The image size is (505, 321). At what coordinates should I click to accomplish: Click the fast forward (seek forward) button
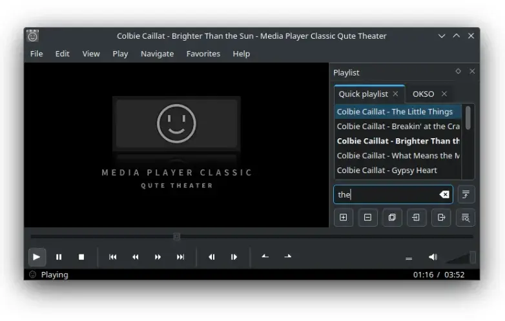[158, 257]
